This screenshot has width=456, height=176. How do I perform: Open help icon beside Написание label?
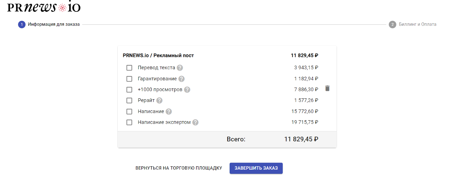coord(169,111)
